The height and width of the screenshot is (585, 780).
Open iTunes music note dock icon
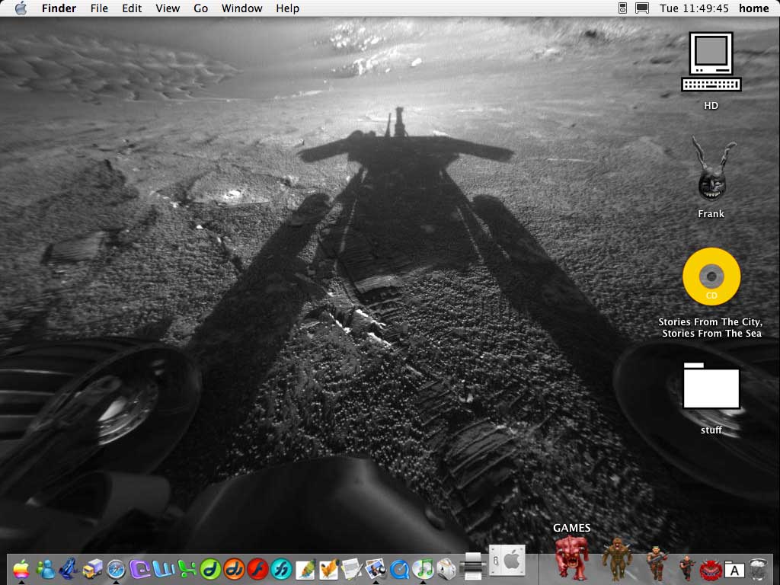click(x=424, y=569)
